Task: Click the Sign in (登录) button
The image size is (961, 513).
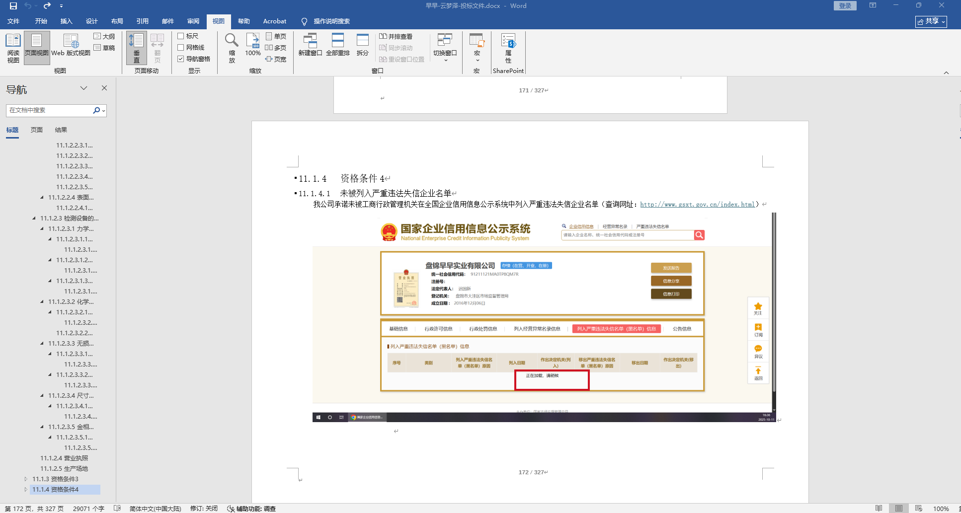Action: click(845, 6)
